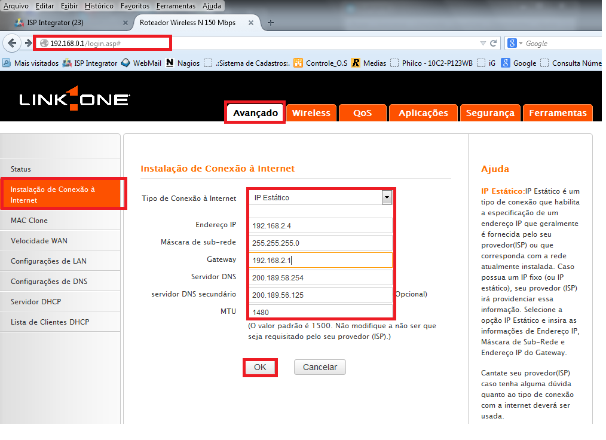Switch to the Wireless tab
The height and width of the screenshot is (440, 606).
coord(311,113)
